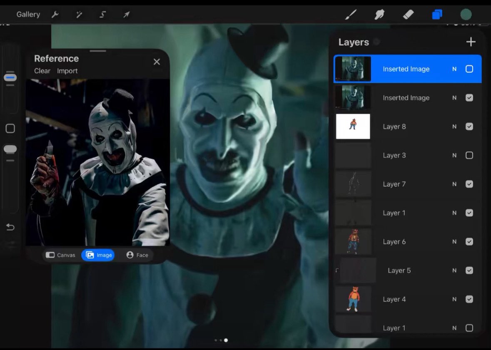Open the active color circle
This screenshot has width=491, height=350.
coord(466,15)
